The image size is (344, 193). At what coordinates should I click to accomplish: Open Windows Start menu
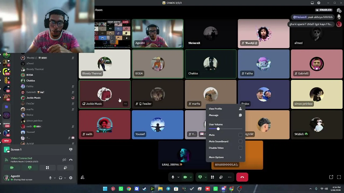105,189
